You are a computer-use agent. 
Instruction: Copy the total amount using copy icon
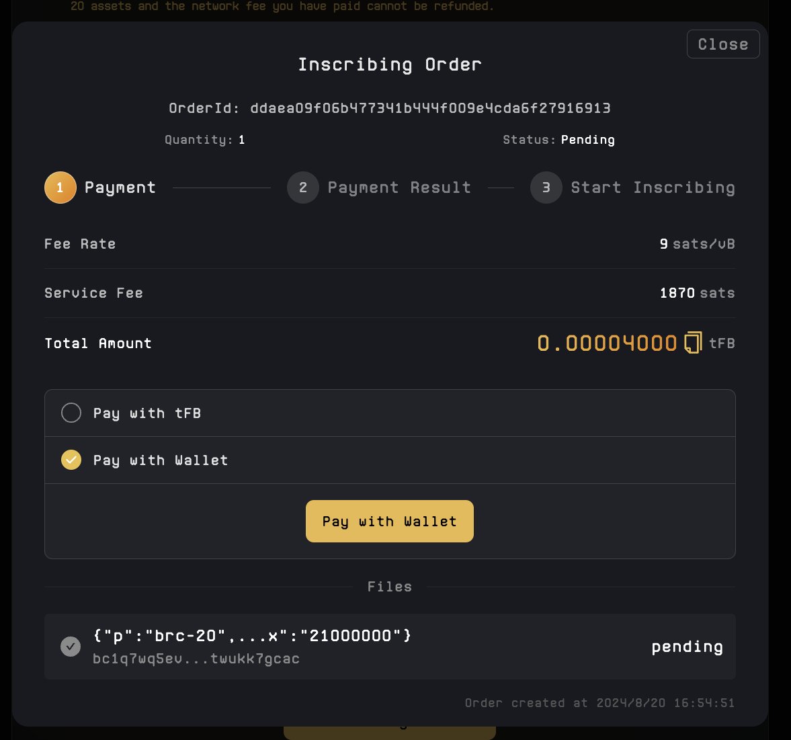click(x=693, y=343)
